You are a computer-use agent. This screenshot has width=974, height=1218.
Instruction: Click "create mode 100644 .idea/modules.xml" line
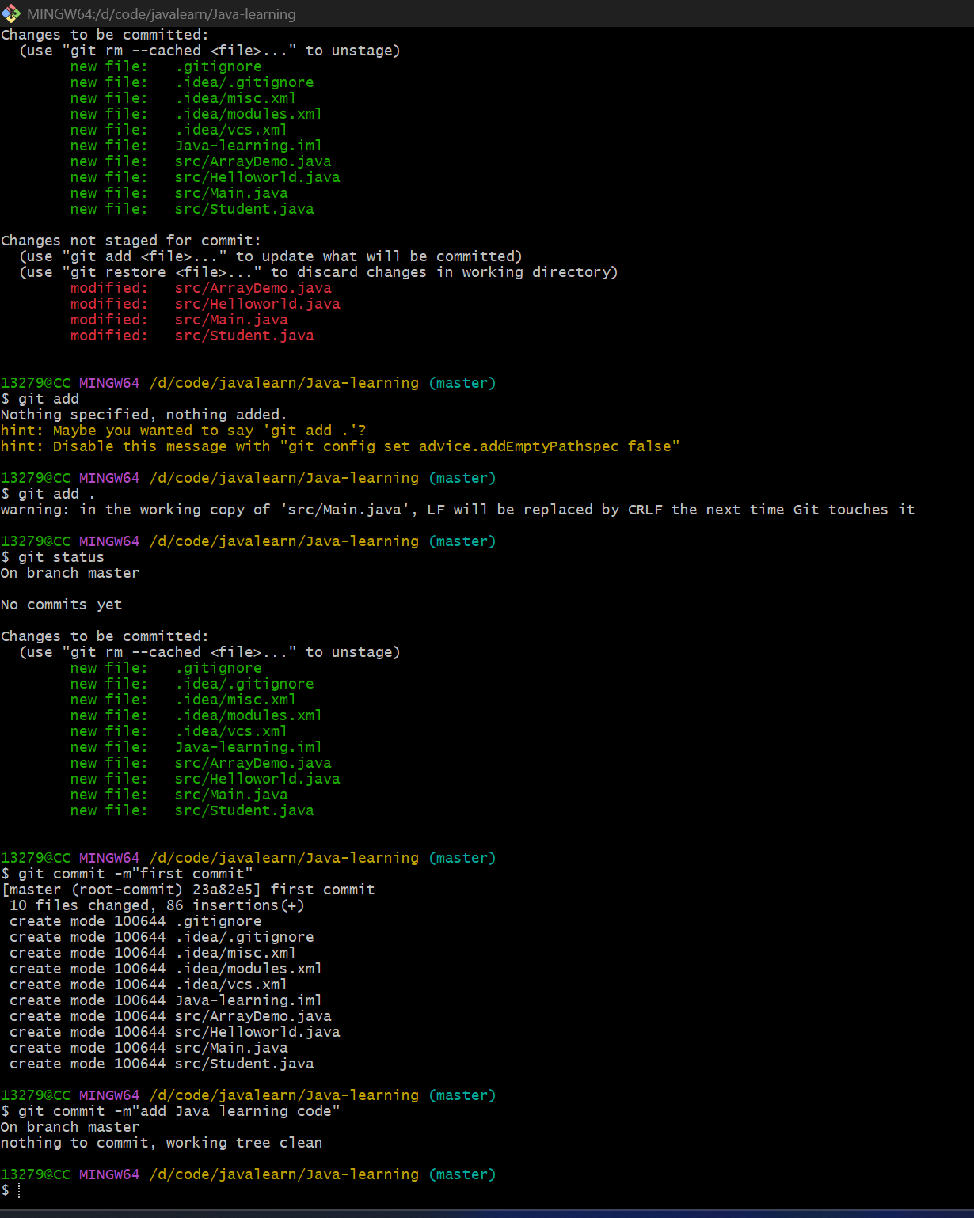166,969
